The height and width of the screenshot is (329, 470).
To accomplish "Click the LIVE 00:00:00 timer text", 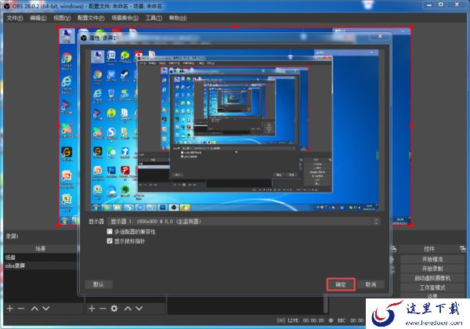I will point(305,320).
